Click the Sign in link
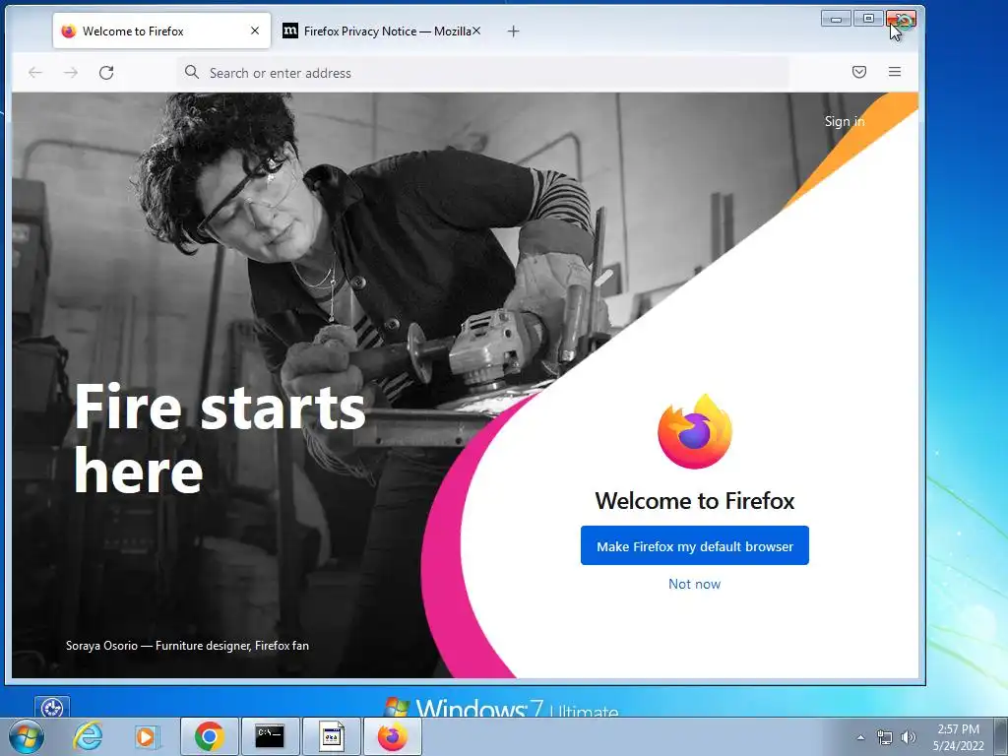 (x=844, y=121)
